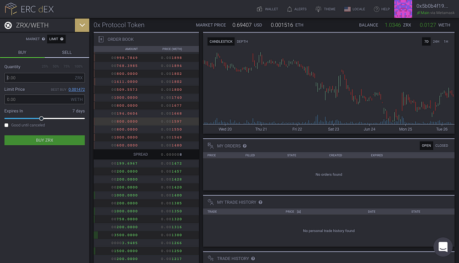This screenshot has width=459, height=263.
Task: Click Main via Metamask status
Action: point(436,13)
